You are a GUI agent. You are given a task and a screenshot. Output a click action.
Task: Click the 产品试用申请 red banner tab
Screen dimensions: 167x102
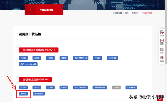click(x=44, y=10)
